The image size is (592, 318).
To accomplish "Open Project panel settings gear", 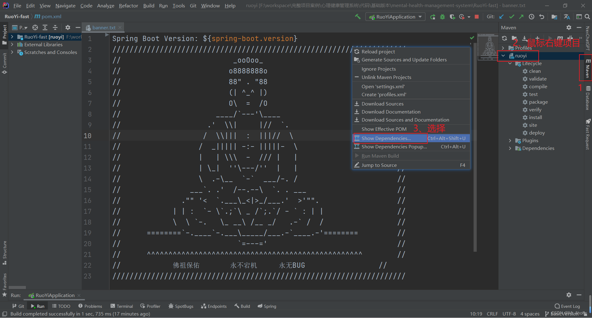I will point(68,27).
